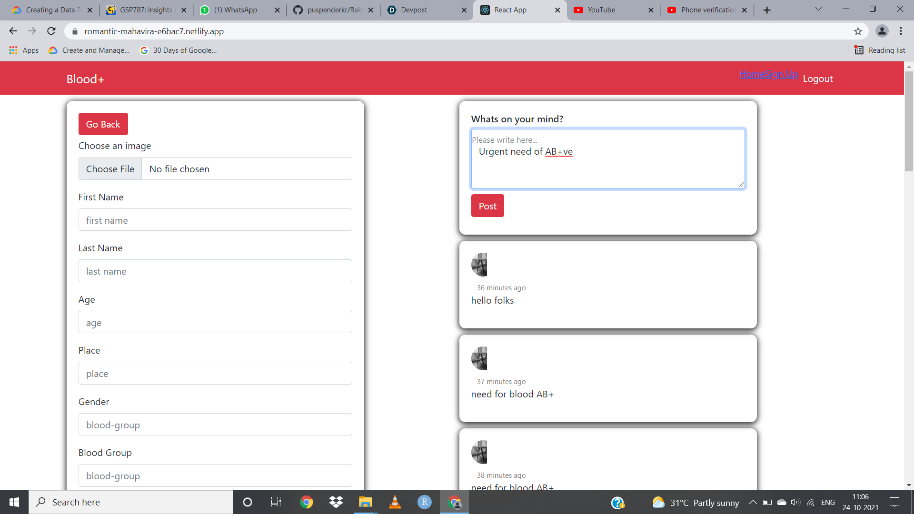Image resolution: width=914 pixels, height=514 pixels.
Task: Click Choose File for image upload
Action: (110, 169)
